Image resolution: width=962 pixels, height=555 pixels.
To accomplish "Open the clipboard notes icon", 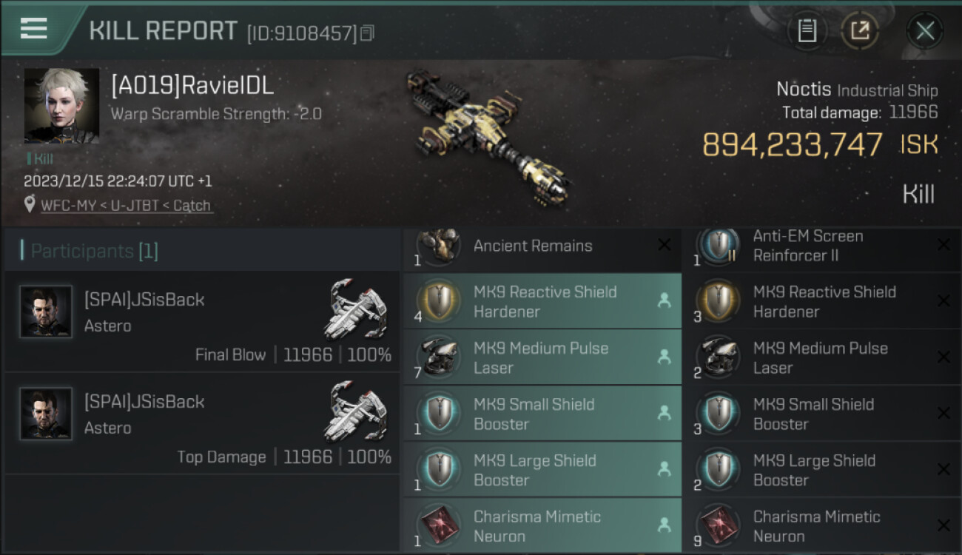I will [807, 31].
